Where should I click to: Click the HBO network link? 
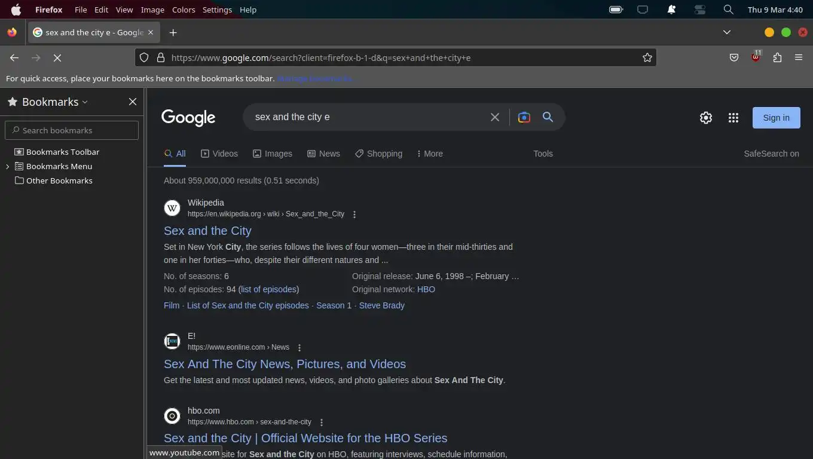tap(426, 289)
